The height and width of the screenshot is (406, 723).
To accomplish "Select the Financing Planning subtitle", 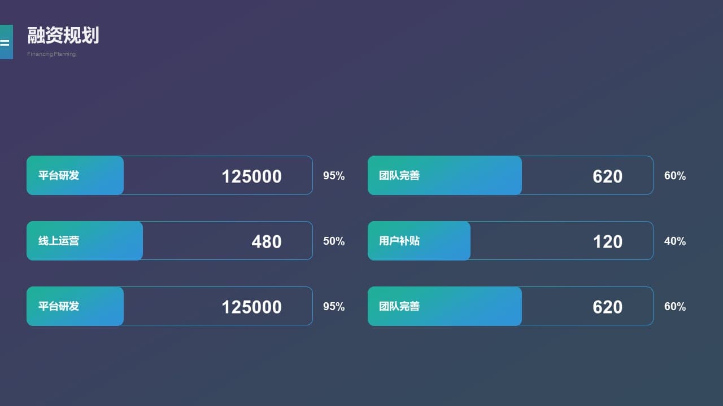I will [x=51, y=54].
